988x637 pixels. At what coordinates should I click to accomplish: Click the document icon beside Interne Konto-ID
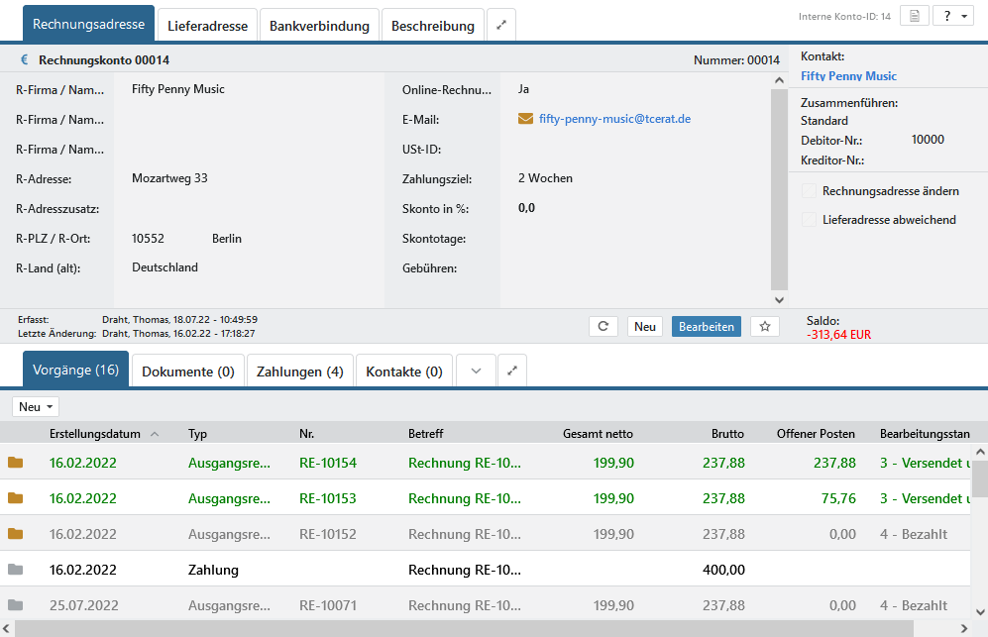[914, 16]
